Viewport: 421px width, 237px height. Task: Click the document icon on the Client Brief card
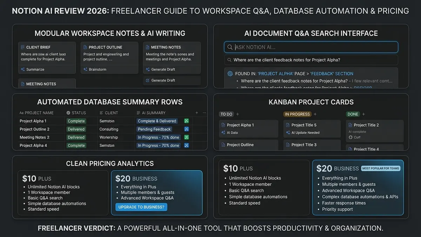[23, 47]
